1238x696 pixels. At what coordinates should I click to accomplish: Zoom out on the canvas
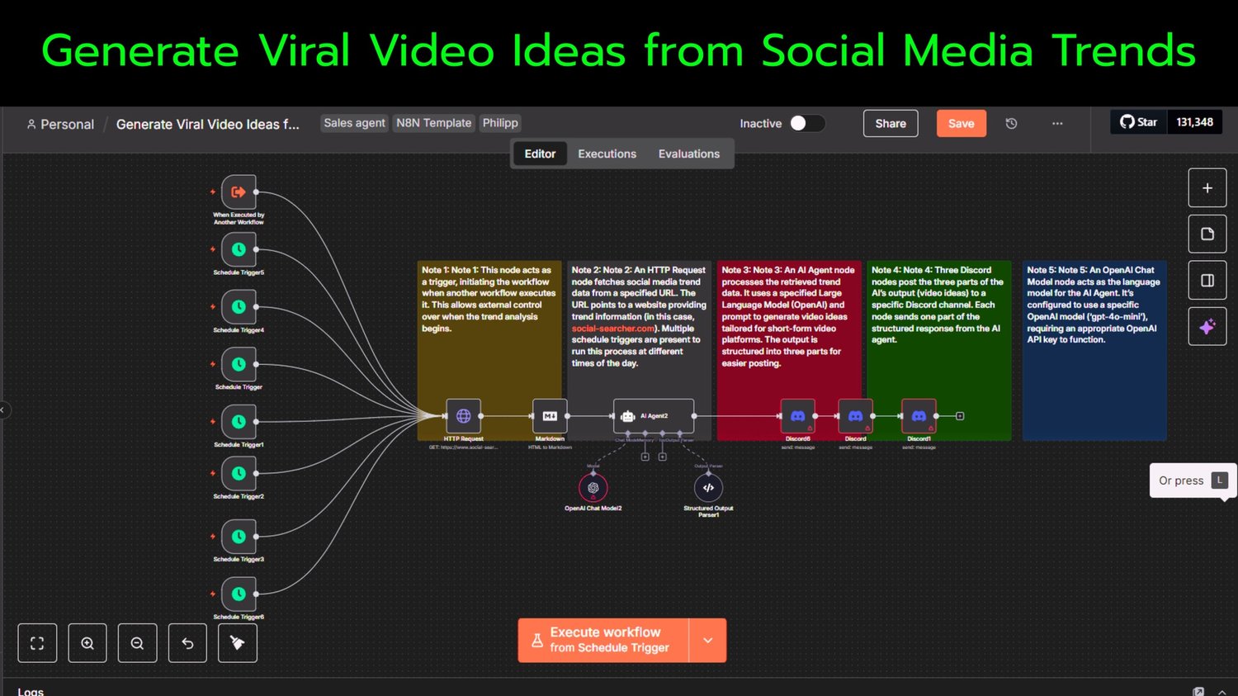click(x=137, y=643)
